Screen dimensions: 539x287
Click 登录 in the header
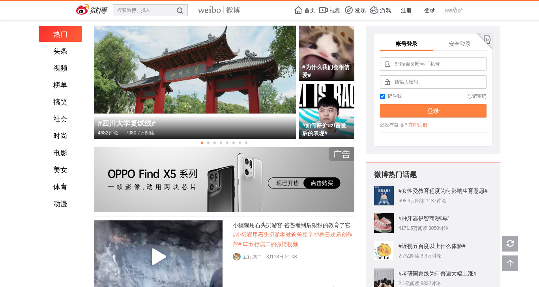point(429,10)
